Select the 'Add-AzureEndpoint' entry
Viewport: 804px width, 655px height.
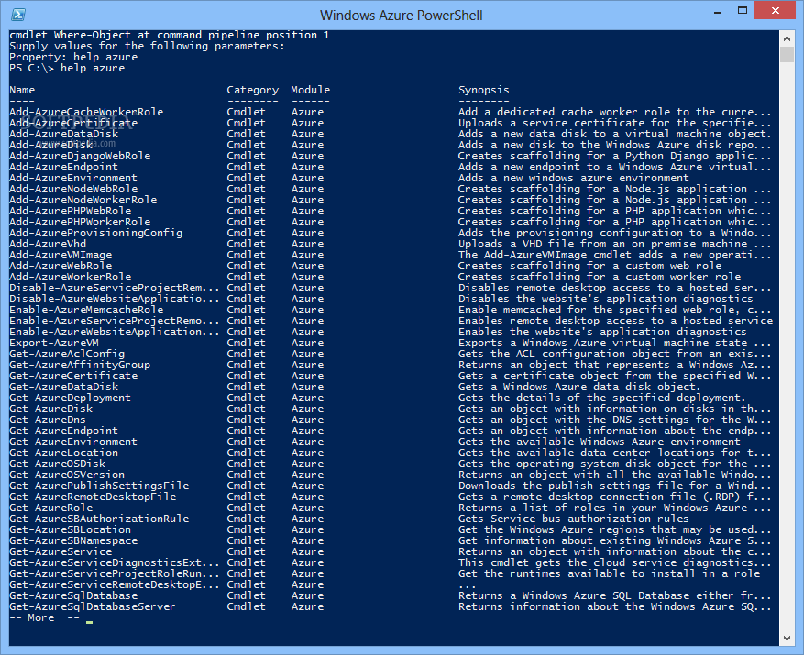click(x=63, y=167)
